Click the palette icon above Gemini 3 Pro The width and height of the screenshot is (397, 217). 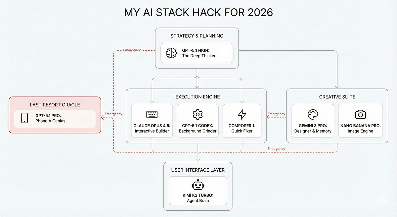tap(312, 115)
